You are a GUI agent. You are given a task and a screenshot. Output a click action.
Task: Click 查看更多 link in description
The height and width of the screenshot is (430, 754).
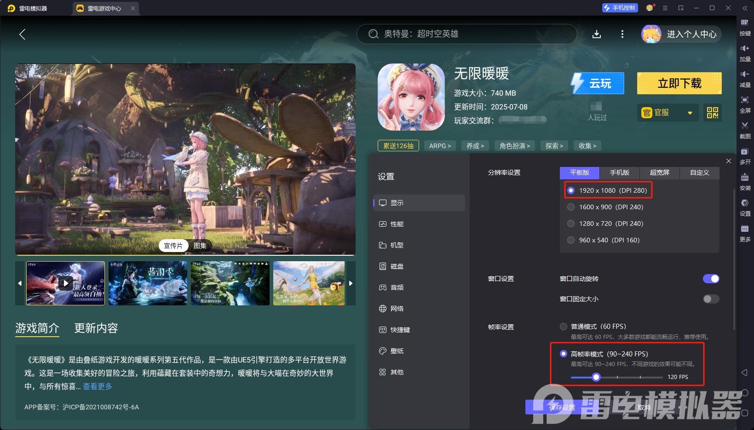(x=98, y=386)
